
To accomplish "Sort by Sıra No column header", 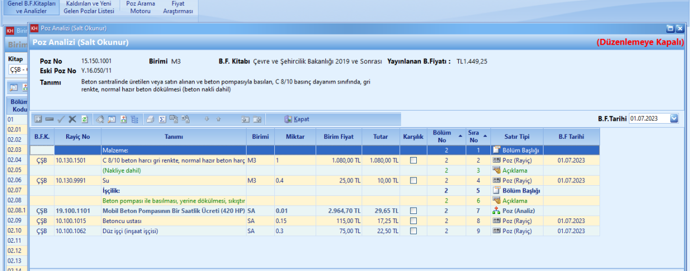I will click(473, 137).
